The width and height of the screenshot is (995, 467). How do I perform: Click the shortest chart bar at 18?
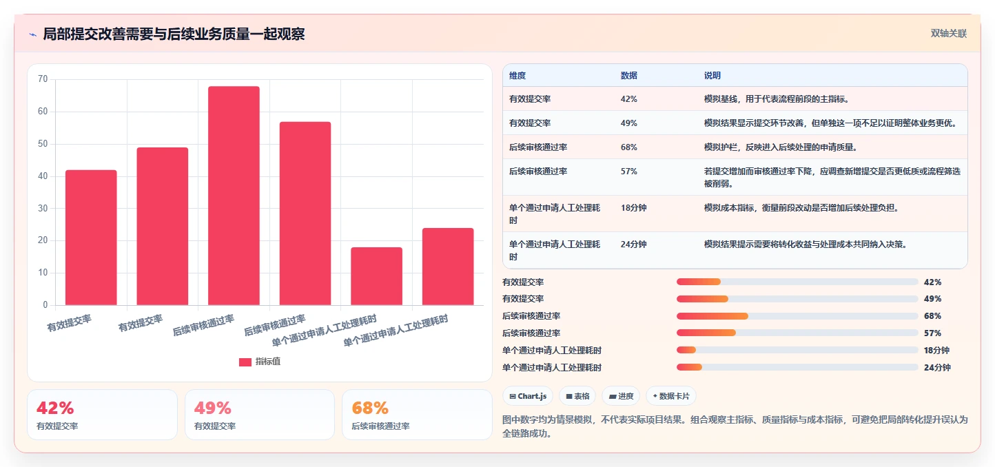tap(376, 276)
